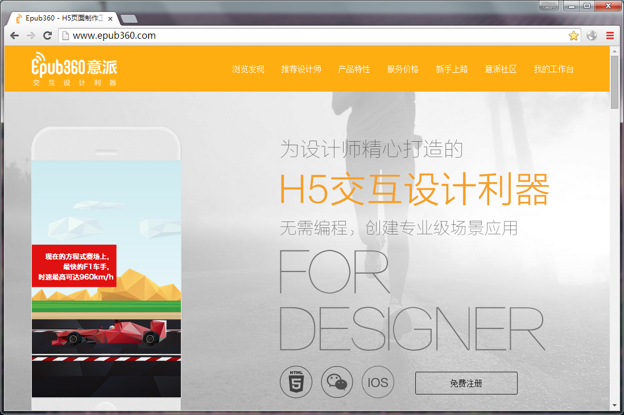Screen dimensions: 624x415
Task: Click the red F1 car image
Action: click(110, 332)
